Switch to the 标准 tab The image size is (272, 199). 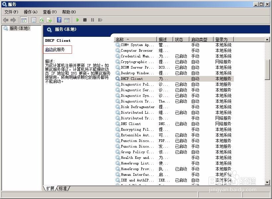(62, 188)
